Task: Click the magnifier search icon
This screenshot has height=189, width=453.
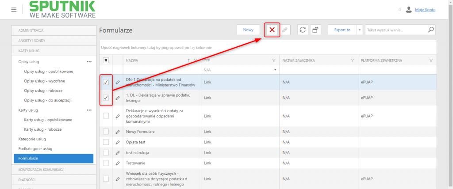Action: (x=431, y=30)
